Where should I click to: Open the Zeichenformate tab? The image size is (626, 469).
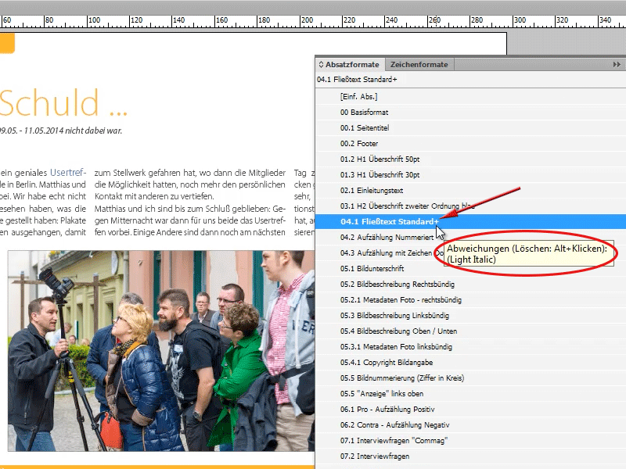419,65
